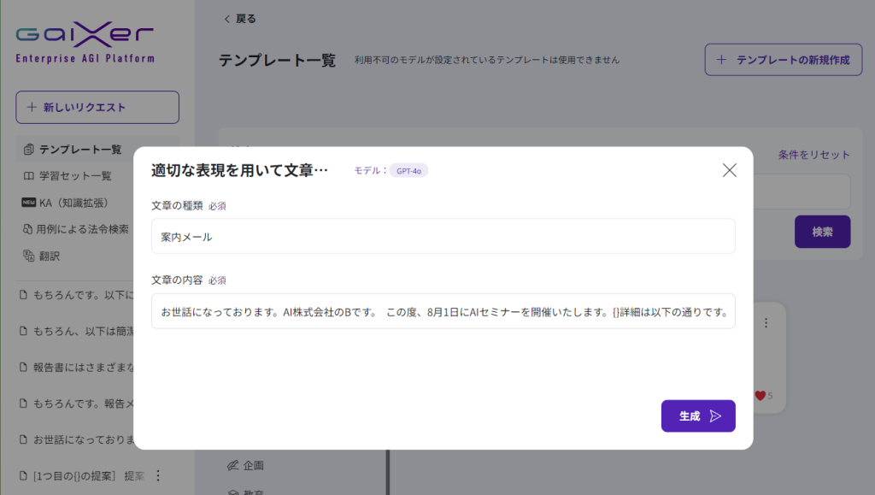875x495 pixels.
Task: Click the red heart like icon
Action: 760,396
